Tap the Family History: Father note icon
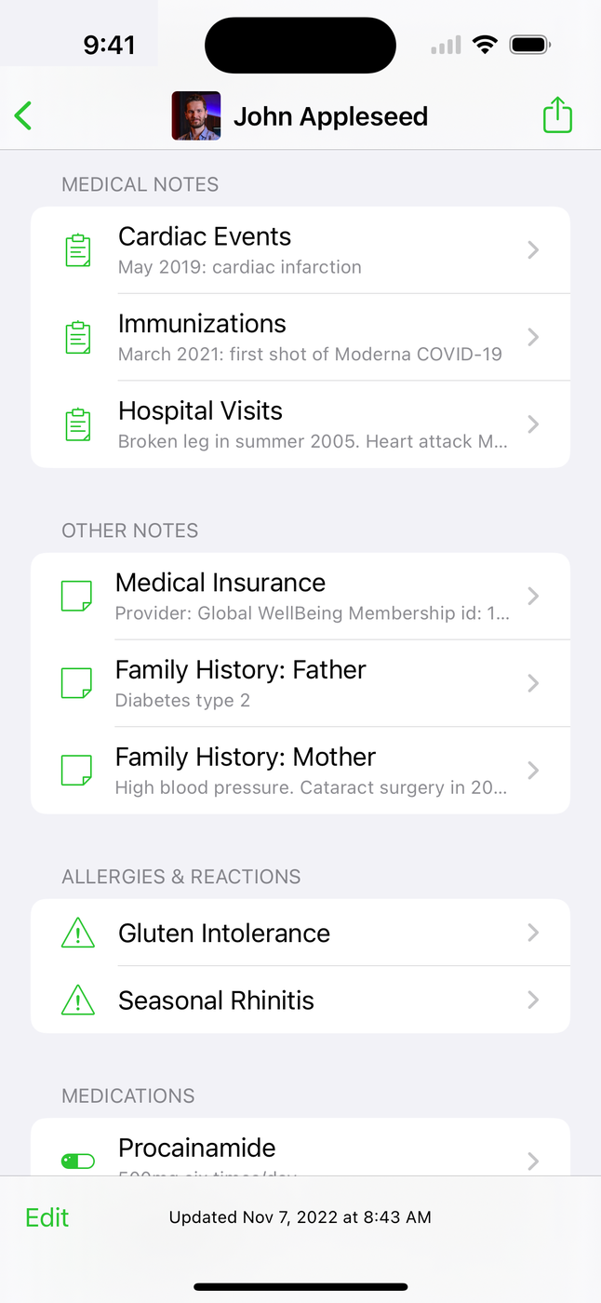The height and width of the screenshot is (1303, 601). (x=76, y=684)
